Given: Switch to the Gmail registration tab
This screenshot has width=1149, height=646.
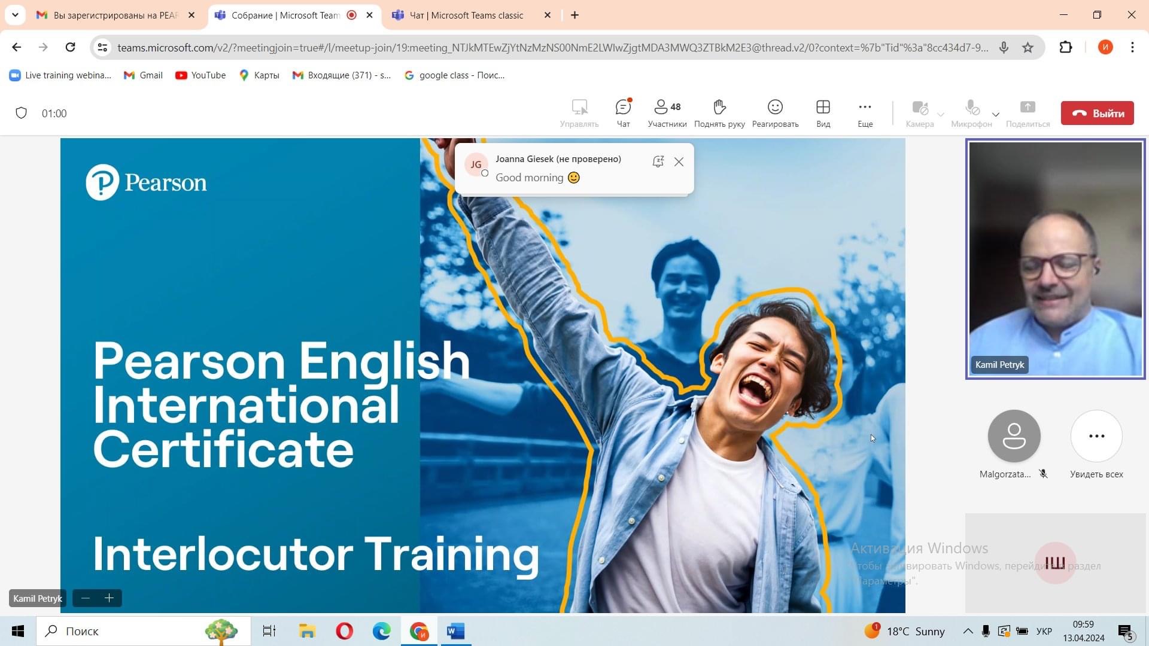Looking at the screenshot, I should click(115, 15).
